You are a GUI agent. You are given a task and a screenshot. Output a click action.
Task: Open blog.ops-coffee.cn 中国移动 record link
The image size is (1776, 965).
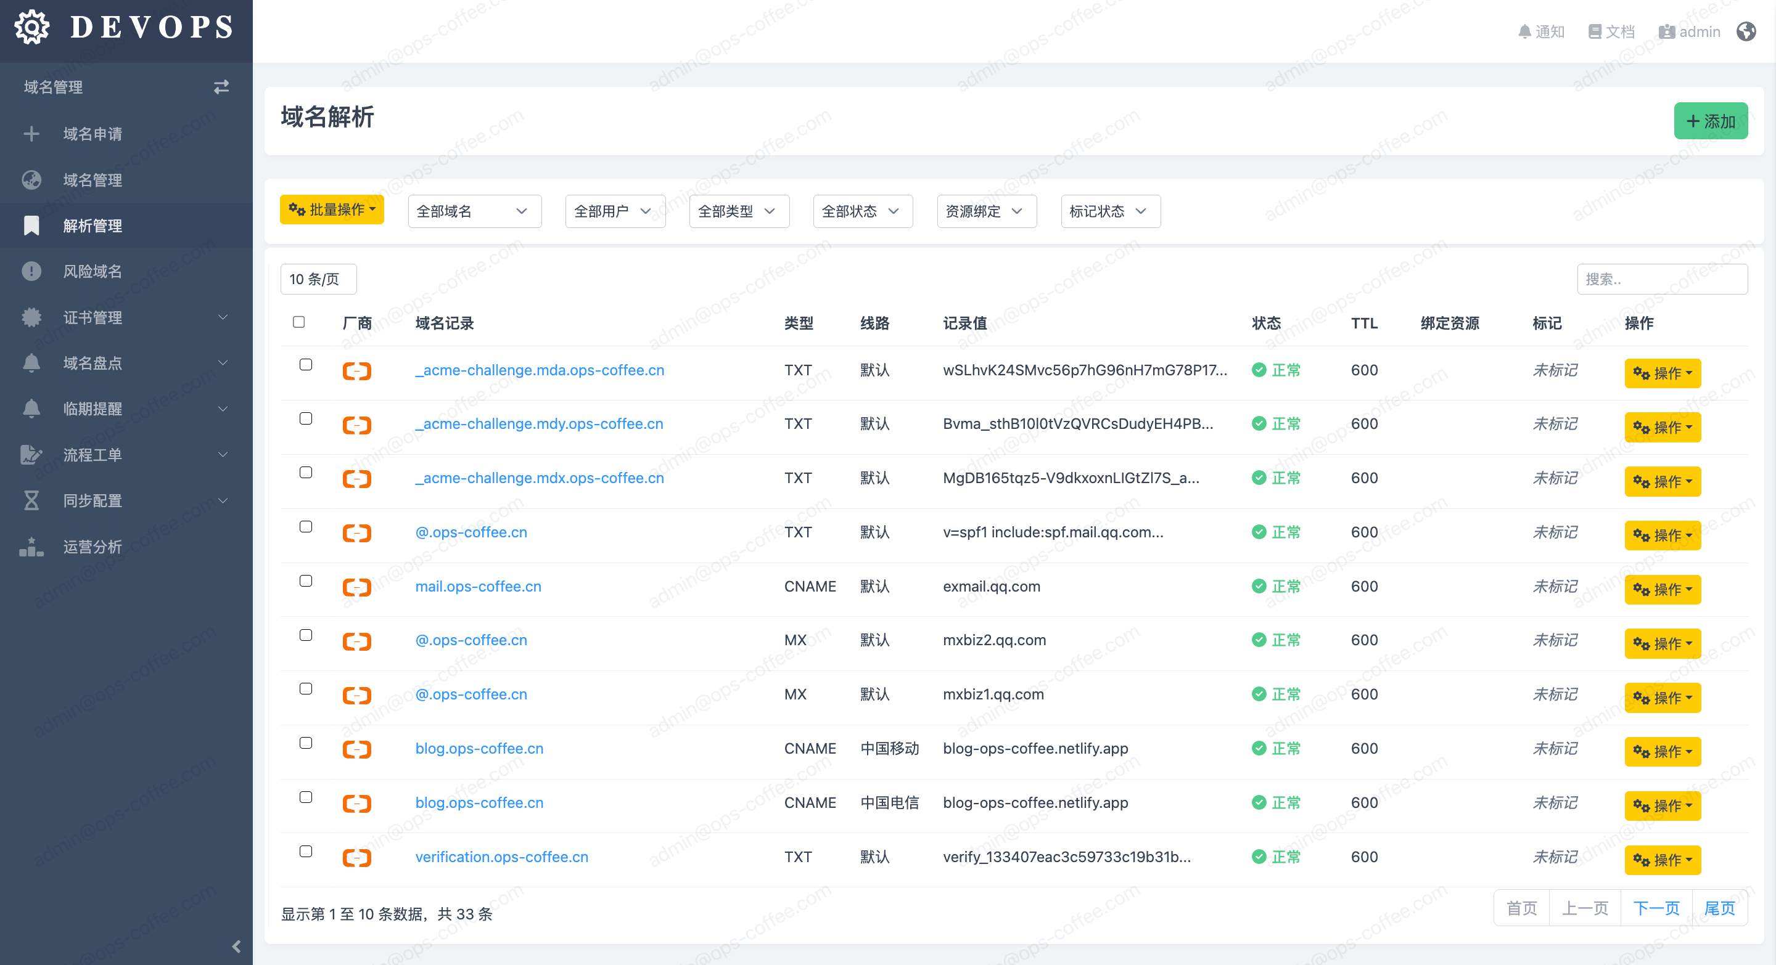[479, 749]
